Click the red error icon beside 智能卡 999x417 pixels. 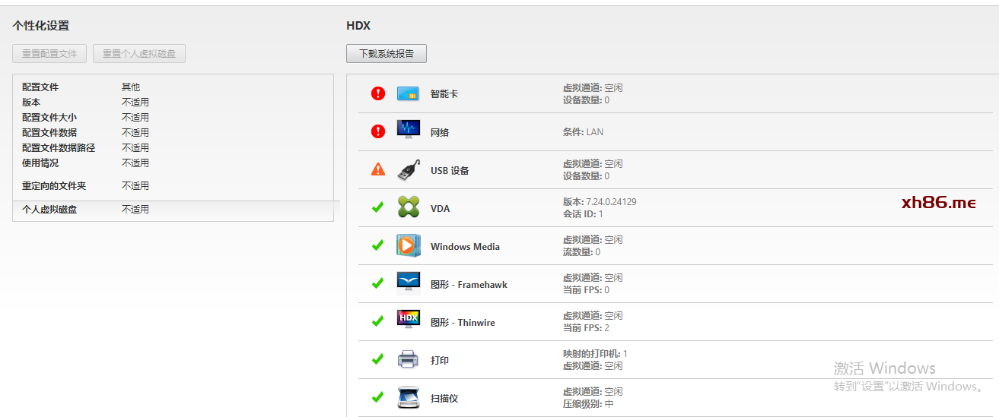pos(378,93)
